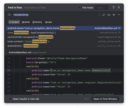Viewport: 128px width, 108px height.
Task: Select activity_home.xml line 15 result
Action: tap(64, 46)
